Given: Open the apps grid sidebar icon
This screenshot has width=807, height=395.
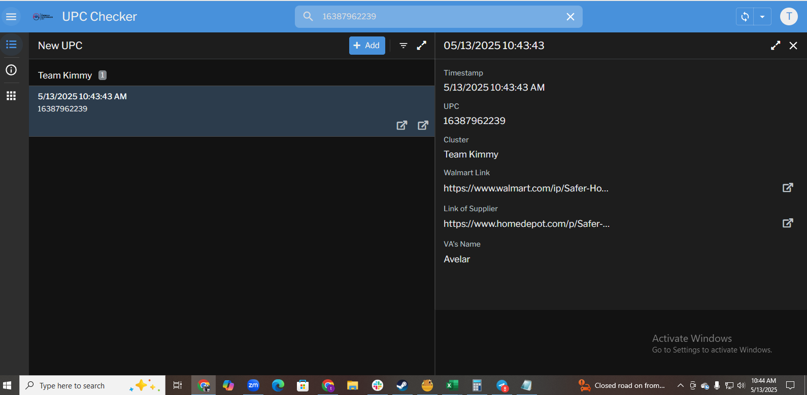Looking at the screenshot, I should point(11,96).
